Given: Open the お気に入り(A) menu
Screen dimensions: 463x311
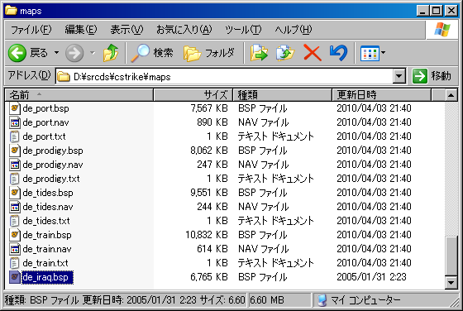Looking at the screenshot, I should [x=184, y=30].
